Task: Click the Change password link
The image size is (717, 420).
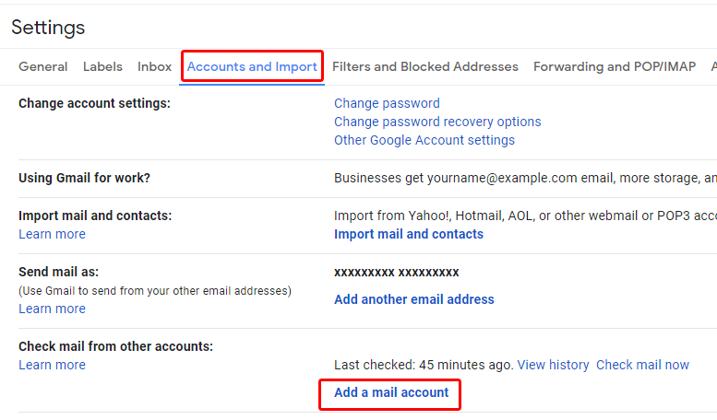Action: point(387,103)
